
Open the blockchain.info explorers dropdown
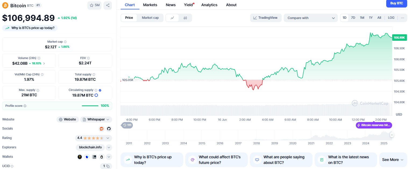tap(90, 147)
